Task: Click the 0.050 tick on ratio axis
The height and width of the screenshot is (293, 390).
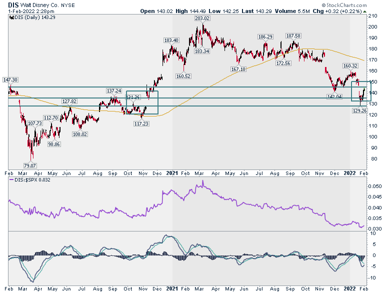Action: pos(375,186)
